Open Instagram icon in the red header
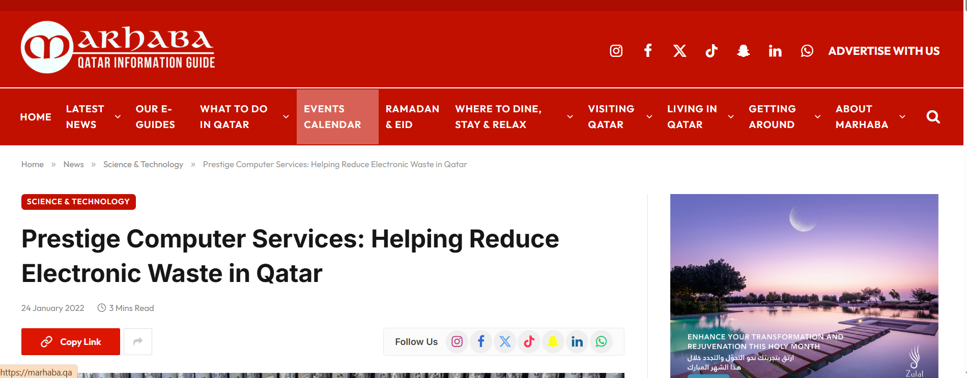The height and width of the screenshot is (378, 967). coord(616,51)
